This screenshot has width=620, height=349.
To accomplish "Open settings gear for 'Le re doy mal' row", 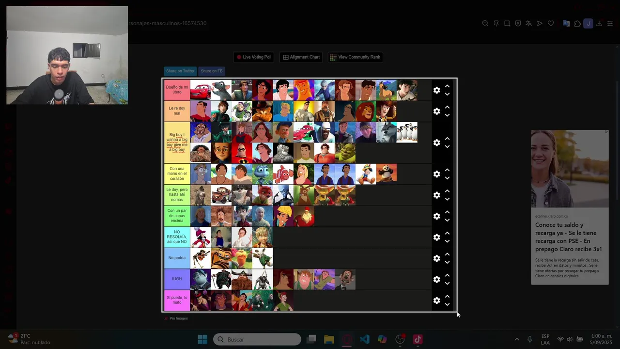I will click(x=436, y=111).
